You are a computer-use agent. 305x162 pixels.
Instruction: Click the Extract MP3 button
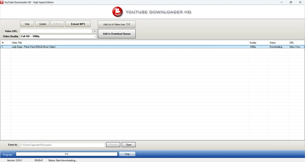(78, 24)
